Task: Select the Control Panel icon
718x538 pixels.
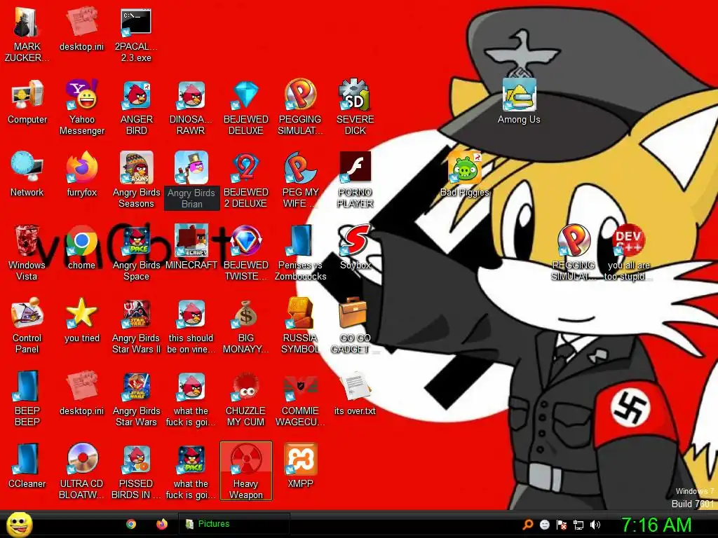Action: tap(27, 325)
